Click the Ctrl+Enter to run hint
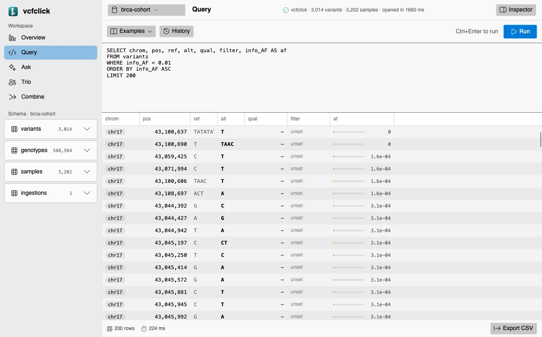This screenshot has height=337, width=542. pyautogui.click(x=477, y=32)
